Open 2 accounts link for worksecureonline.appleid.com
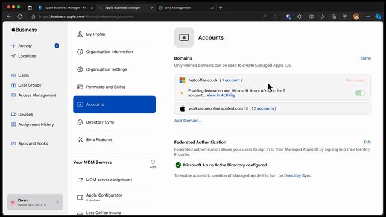The height and width of the screenshot is (217, 386). click(x=264, y=108)
